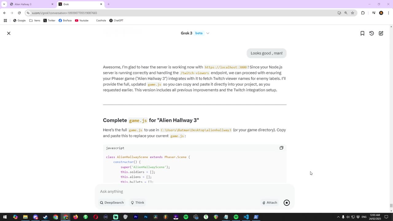This screenshot has height=221, width=393.
Task: Open the volume control in system tray
Action: [348, 217]
